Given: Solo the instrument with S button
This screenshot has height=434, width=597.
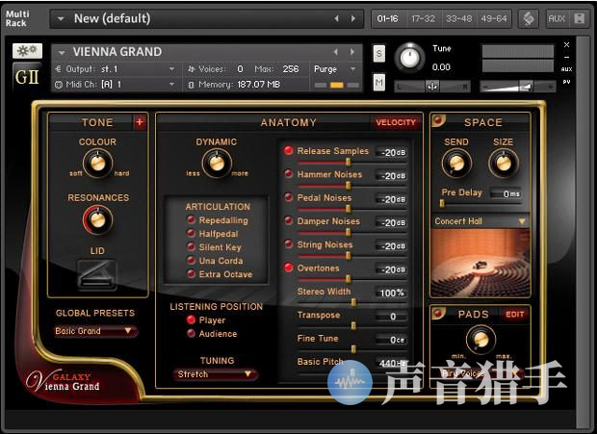Looking at the screenshot, I should [378, 53].
